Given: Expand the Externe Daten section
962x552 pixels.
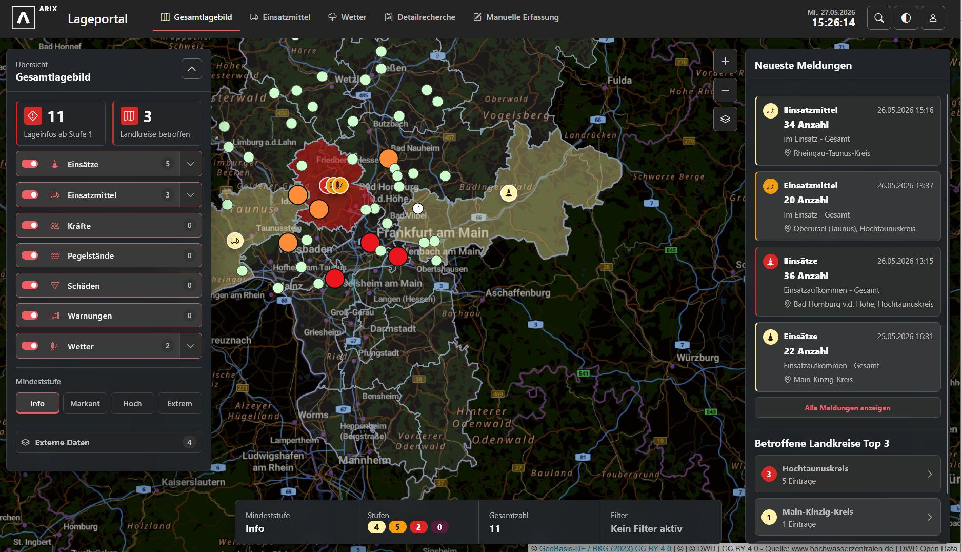Looking at the screenshot, I should (x=109, y=442).
